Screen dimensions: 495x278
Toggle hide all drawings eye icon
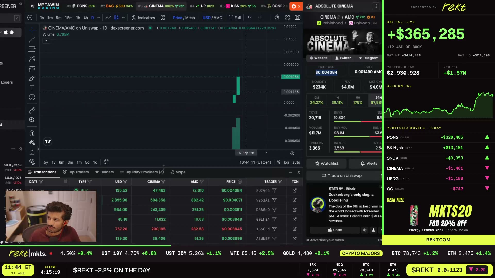tap(32, 162)
